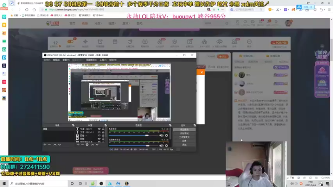The width and height of the screenshot is (333, 187).
Task: Move scene up with the up arrow in OBS
Action: (x=55, y=145)
